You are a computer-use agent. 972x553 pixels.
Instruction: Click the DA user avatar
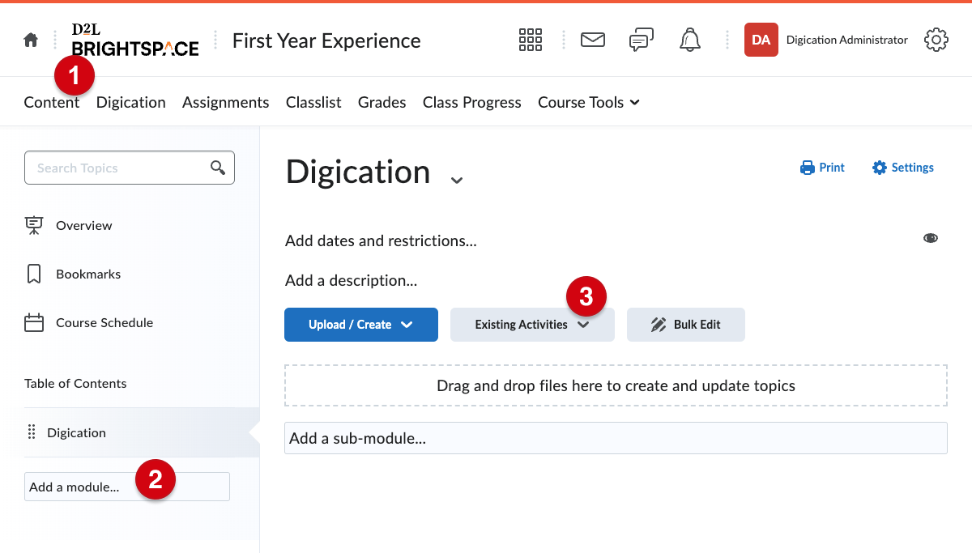tap(761, 40)
